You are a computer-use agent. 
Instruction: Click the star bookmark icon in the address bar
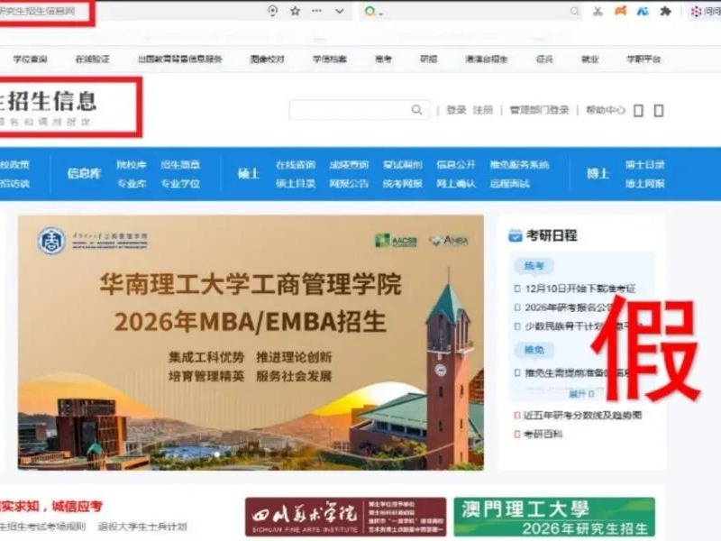point(296,11)
